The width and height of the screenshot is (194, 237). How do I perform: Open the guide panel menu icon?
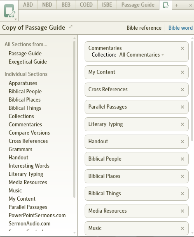(9, 11)
